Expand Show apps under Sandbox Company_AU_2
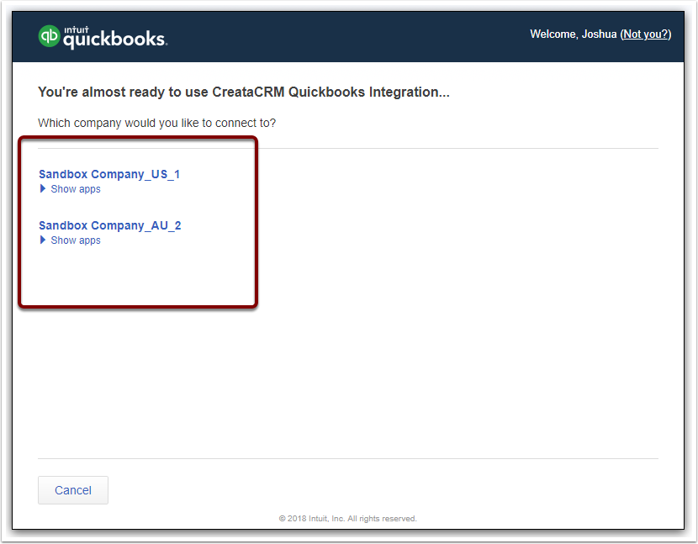Viewport: 698px width, 544px height. pyautogui.click(x=71, y=240)
